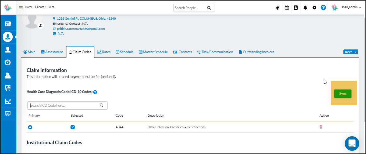Expand the more tabs dropdown
Image resolution: width=366 pixels, height=154 pixels.
(350, 52)
